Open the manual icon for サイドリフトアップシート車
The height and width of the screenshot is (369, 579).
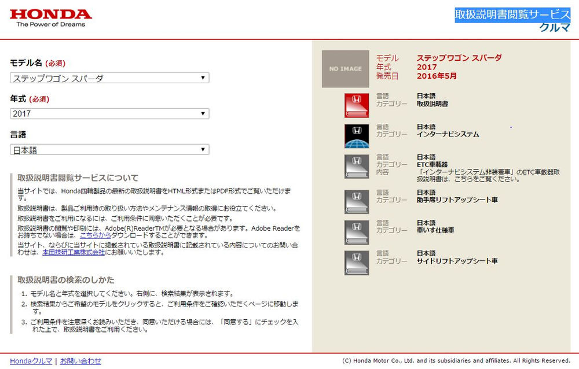[356, 263]
